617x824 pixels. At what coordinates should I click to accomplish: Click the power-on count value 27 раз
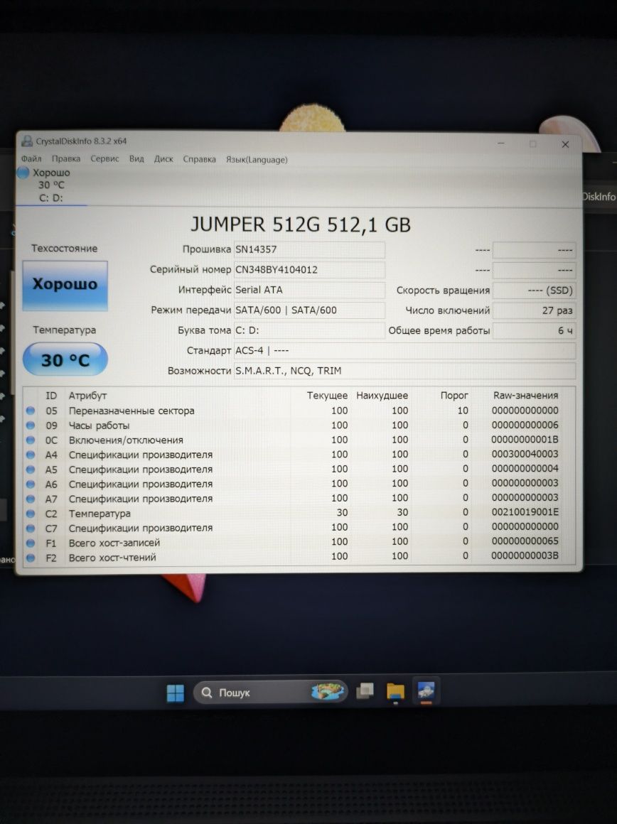(x=534, y=310)
